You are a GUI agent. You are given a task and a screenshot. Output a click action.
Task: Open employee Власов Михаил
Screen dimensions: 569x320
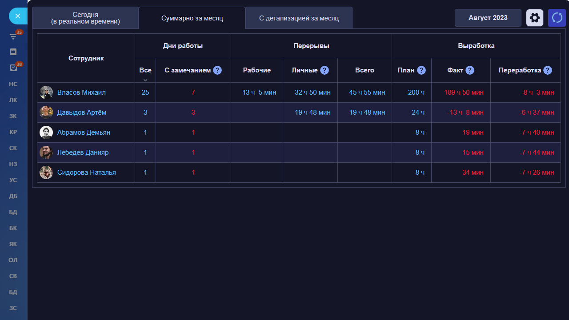[81, 92]
